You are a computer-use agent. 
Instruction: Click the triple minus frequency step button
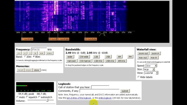(19, 53)
